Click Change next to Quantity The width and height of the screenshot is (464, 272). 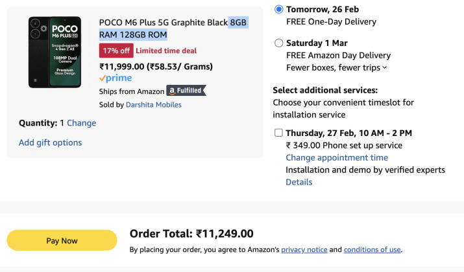(x=81, y=123)
